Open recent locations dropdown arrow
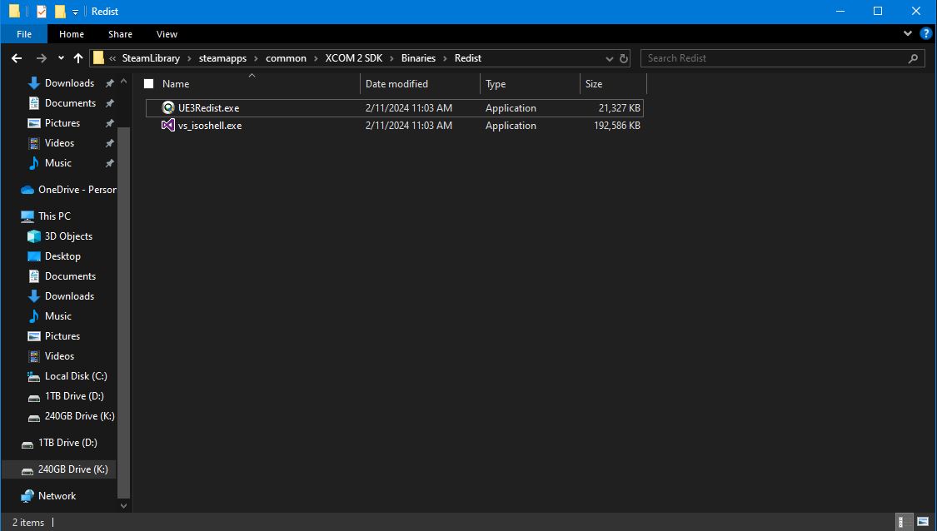 [x=61, y=58]
